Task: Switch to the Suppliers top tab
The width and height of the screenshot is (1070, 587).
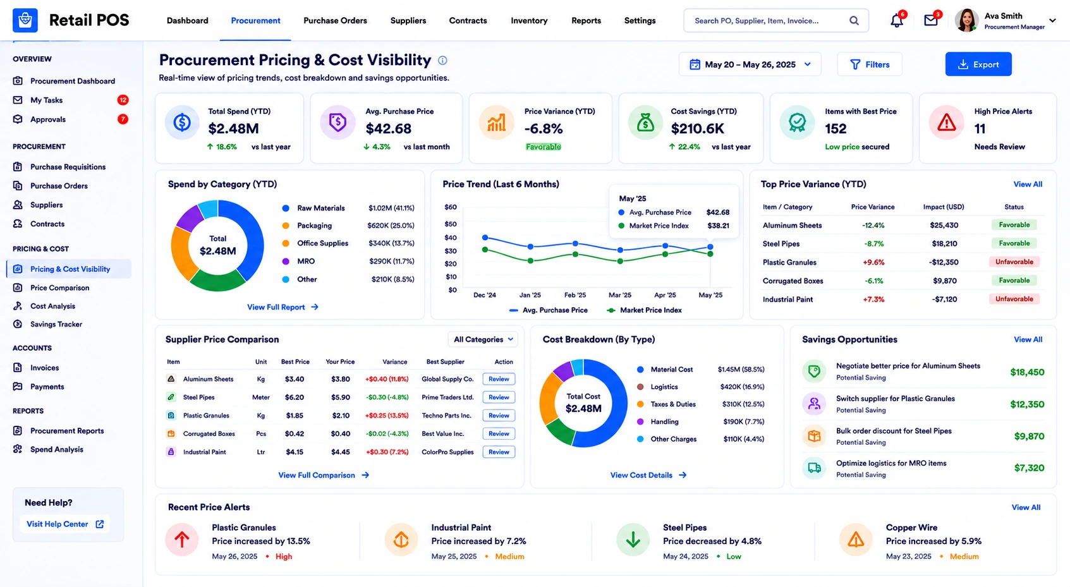Action: 408,21
